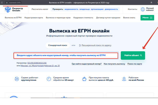
Task: Switch to Расширенный поиск по адресу
Action: point(96,45)
